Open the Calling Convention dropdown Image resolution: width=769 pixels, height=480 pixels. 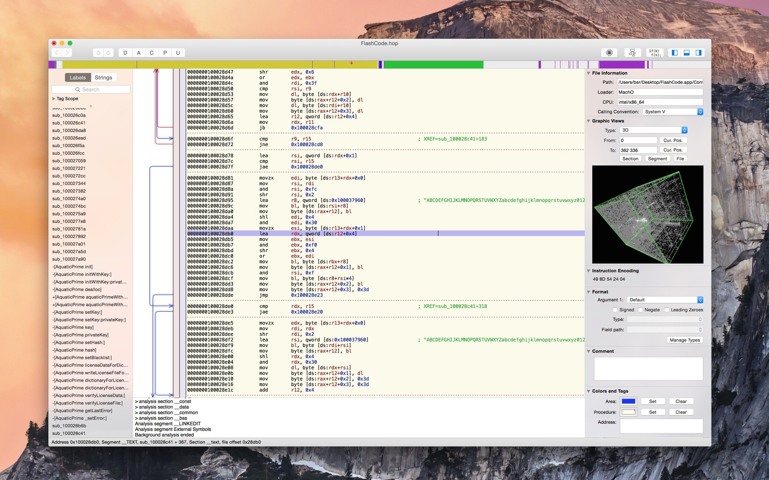click(673, 112)
